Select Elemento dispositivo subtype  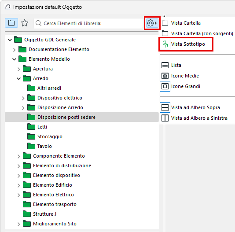[x=56, y=175]
